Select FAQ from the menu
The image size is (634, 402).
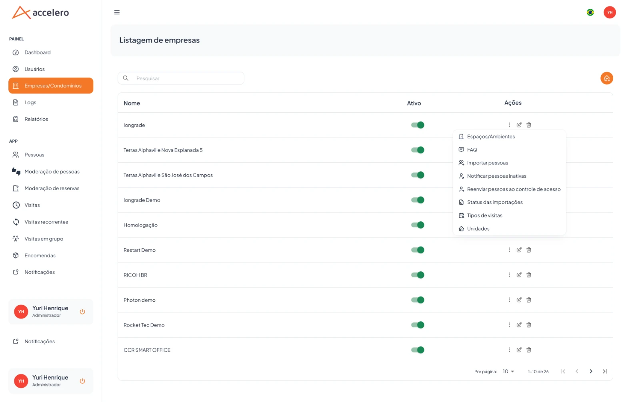click(509, 150)
